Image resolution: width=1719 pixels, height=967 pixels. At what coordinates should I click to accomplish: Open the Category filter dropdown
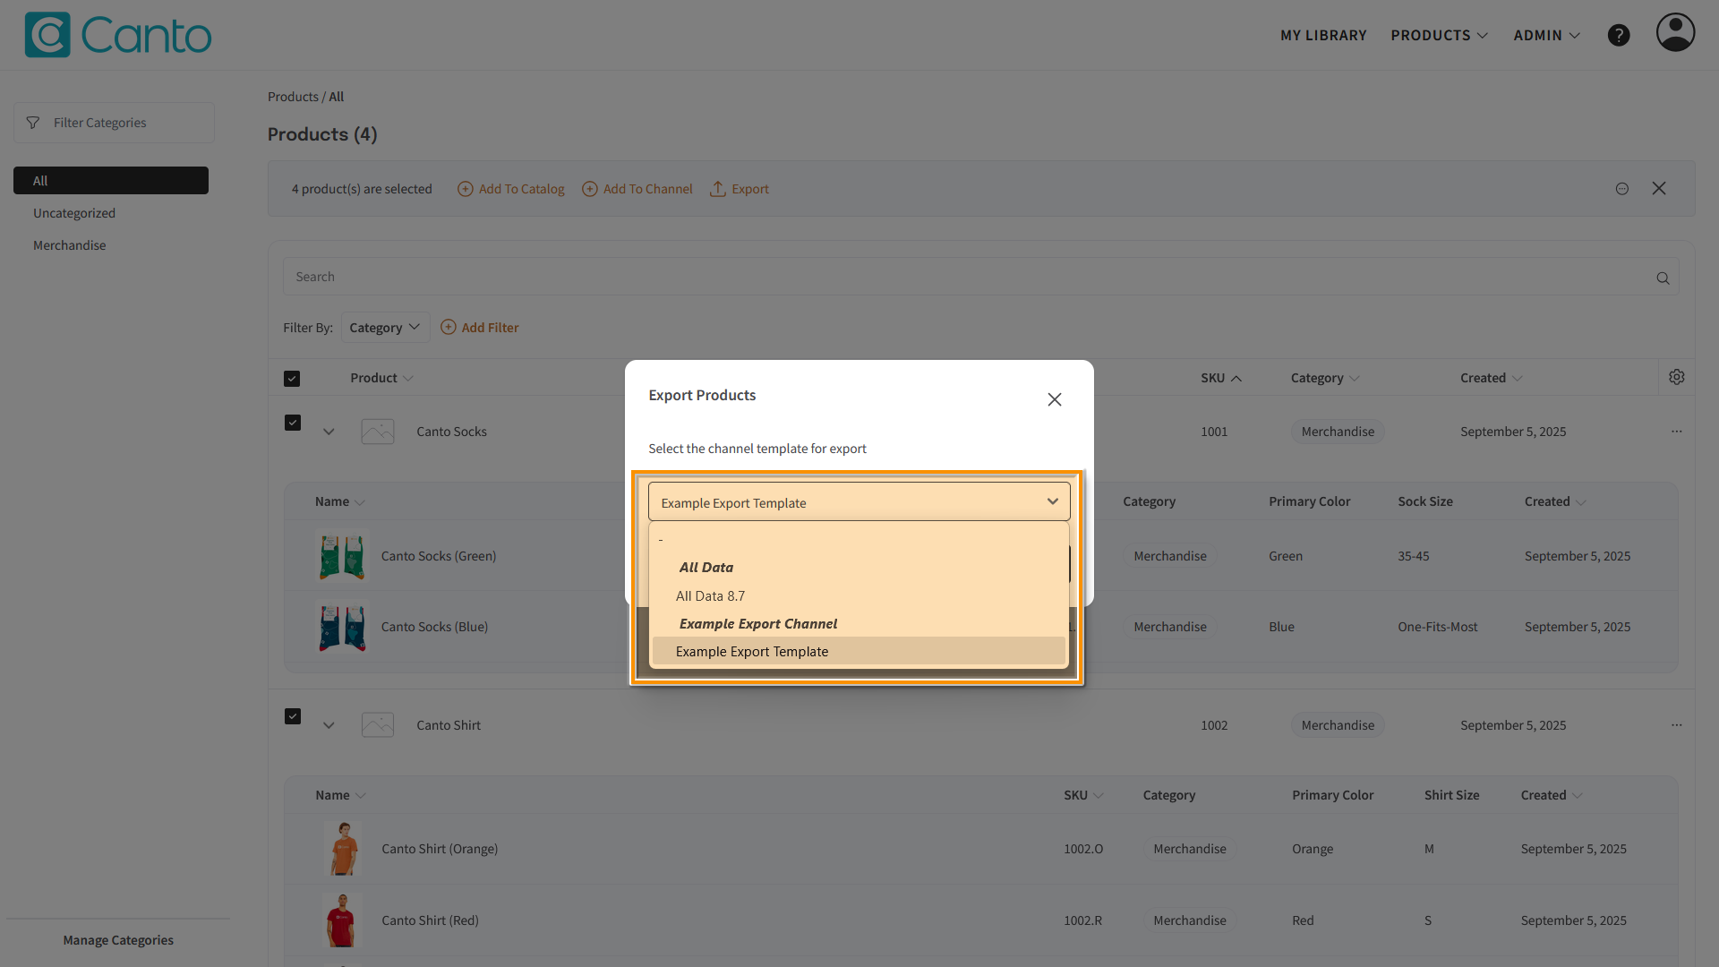click(x=385, y=328)
